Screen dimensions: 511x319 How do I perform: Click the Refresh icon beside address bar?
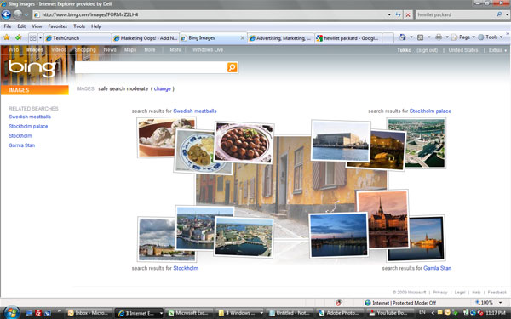click(x=398, y=14)
